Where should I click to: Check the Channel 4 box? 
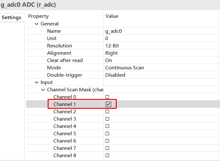(x=107, y=126)
